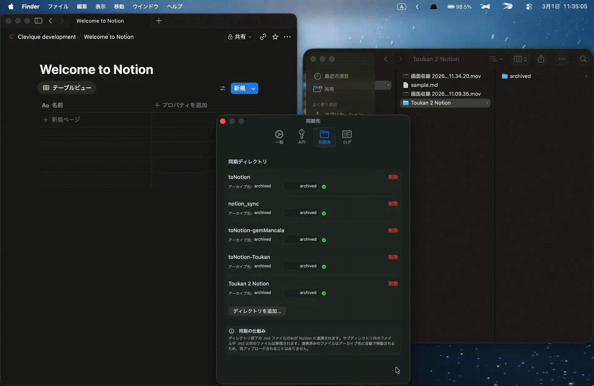The width and height of the screenshot is (594, 386).
Task: Select the 画面収録 2026...11.09.35.mov file
Action: (445, 94)
